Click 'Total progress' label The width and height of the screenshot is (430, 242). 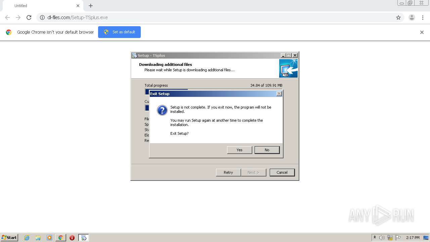(156, 85)
